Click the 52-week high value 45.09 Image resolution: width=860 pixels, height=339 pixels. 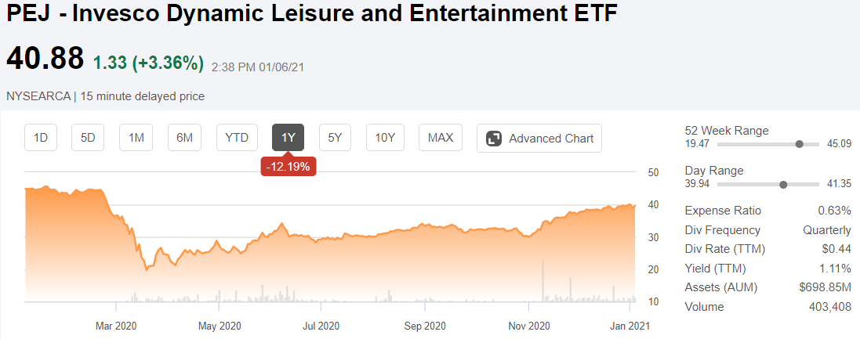click(x=839, y=144)
